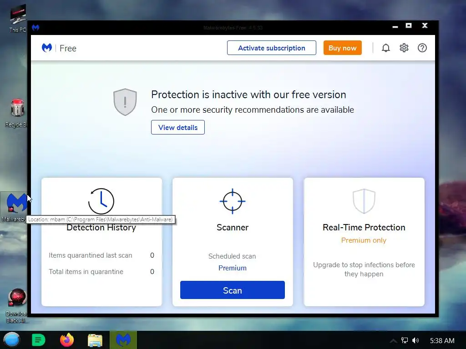Click the Malwarebytes taskbar button
This screenshot has height=349, width=466.
pos(123,340)
